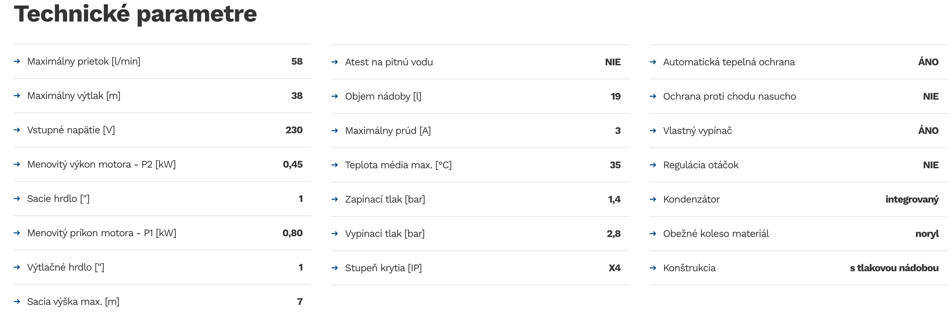This screenshot has width=952, height=318.
Task: Click the arrow icon beside Automatická tepelná ochrana
Action: pyautogui.click(x=653, y=62)
